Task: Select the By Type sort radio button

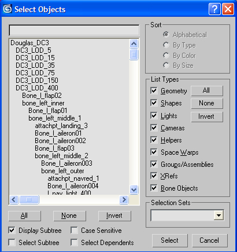Action: click(x=166, y=45)
